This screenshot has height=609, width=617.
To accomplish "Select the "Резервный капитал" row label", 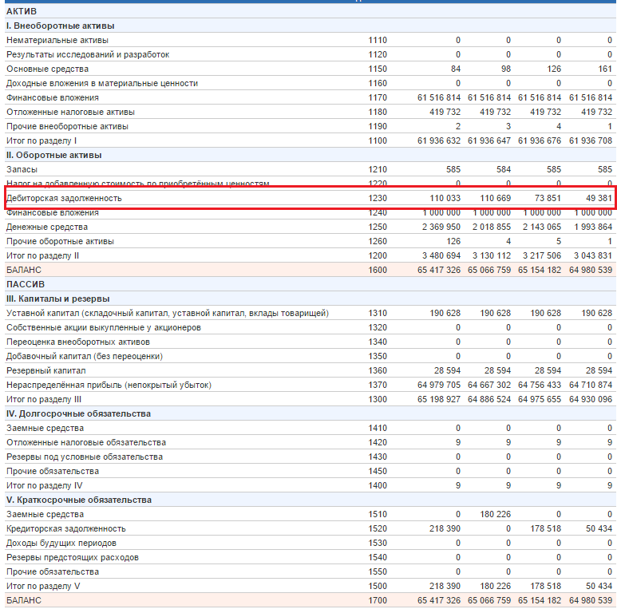I will coord(45,370).
